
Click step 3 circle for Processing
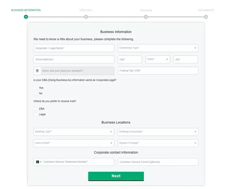[146, 17]
